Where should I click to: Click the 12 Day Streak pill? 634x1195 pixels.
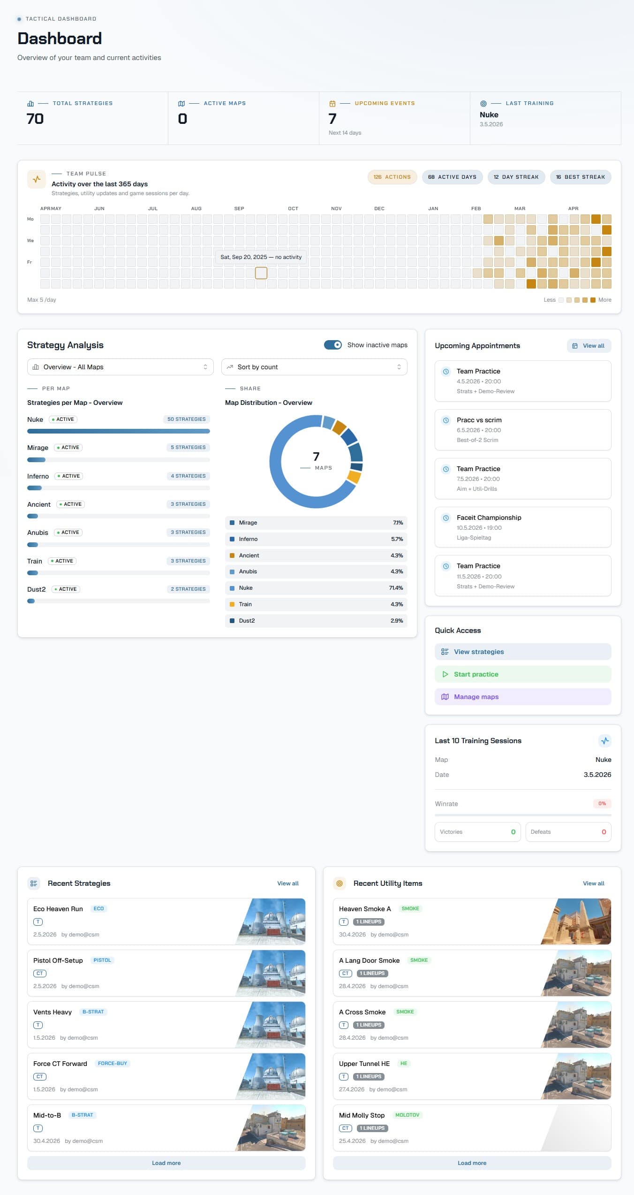[x=516, y=177]
